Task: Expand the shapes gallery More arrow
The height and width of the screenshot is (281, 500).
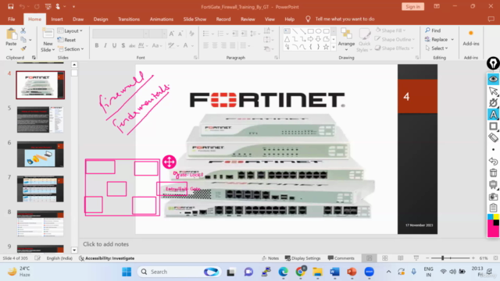Action: [334, 48]
